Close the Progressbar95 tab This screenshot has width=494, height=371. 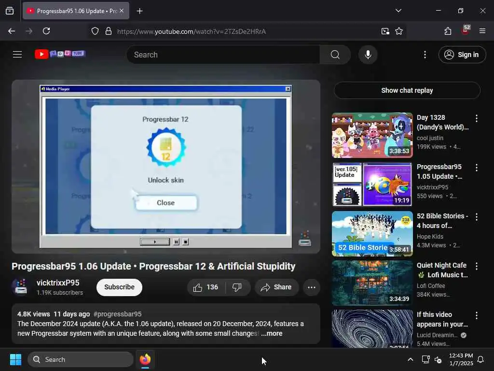pyautogui.click(x=122, y=11)
